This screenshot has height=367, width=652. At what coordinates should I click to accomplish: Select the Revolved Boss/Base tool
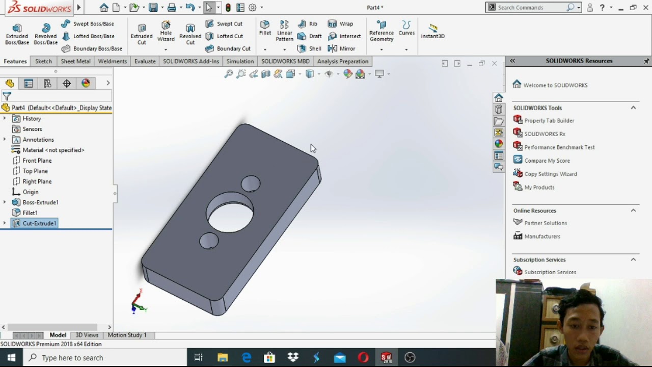click(45, 34)
